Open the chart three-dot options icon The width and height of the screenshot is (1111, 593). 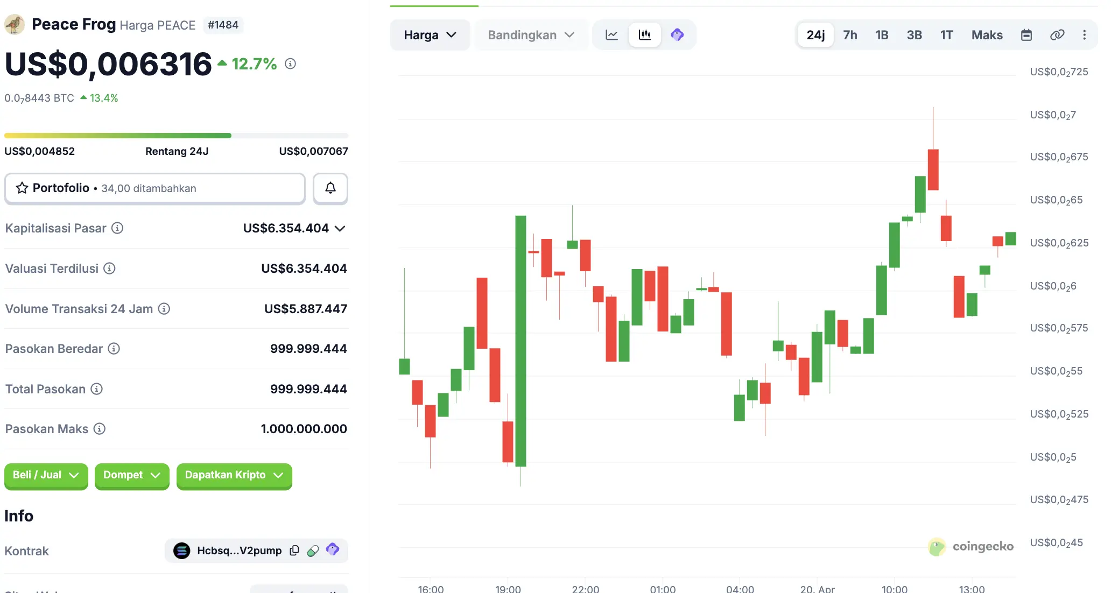click(x=1085, y=34)
